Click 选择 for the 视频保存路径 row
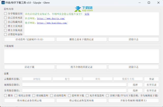This screenshot has width=163, height=107. [x=135, y=85]
